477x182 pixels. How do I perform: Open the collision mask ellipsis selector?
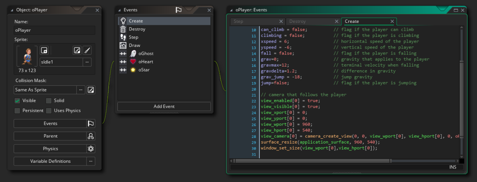point(81,90)
